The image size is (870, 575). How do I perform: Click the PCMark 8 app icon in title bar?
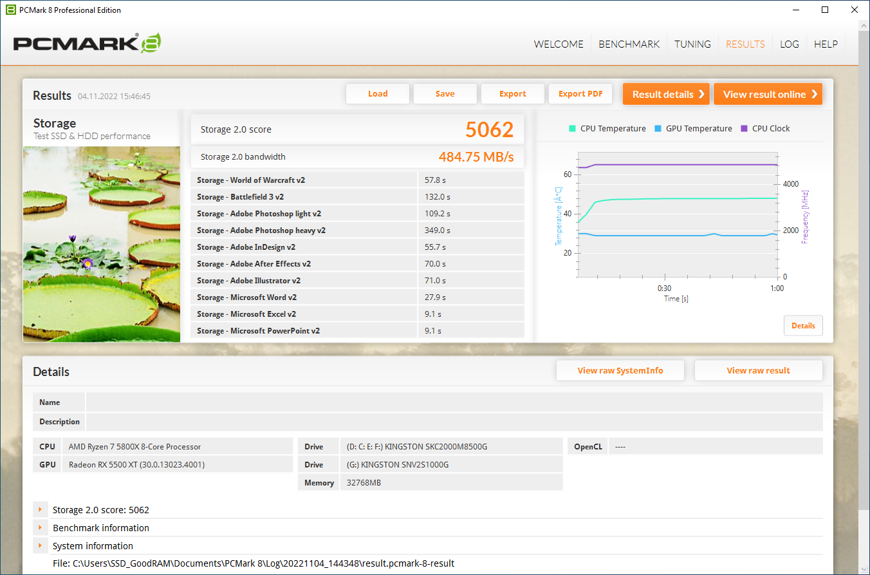pos(10,10)
